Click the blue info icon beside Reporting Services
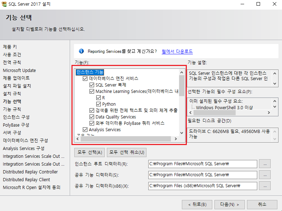Viewport: 282px width, 211px height. [x=81, y=51]
